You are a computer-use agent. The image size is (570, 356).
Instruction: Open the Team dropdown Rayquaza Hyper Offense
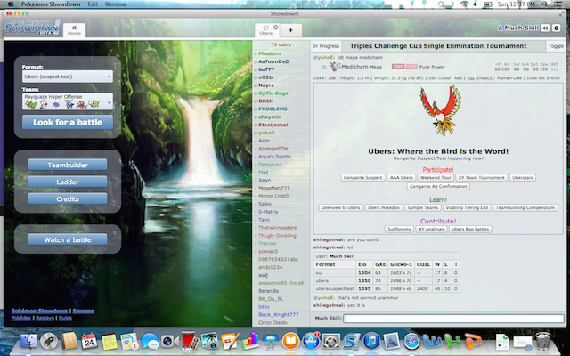(x=68, y=101)
